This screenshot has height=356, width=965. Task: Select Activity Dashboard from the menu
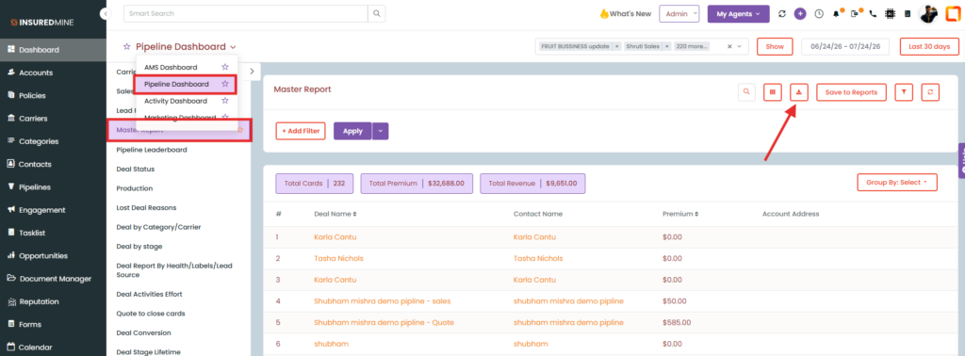point(175,100)
